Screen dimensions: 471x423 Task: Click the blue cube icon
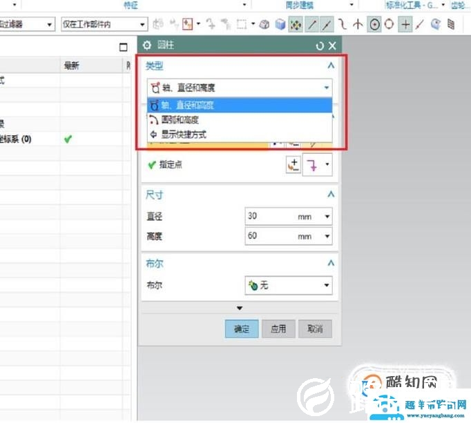pos(280,24)
